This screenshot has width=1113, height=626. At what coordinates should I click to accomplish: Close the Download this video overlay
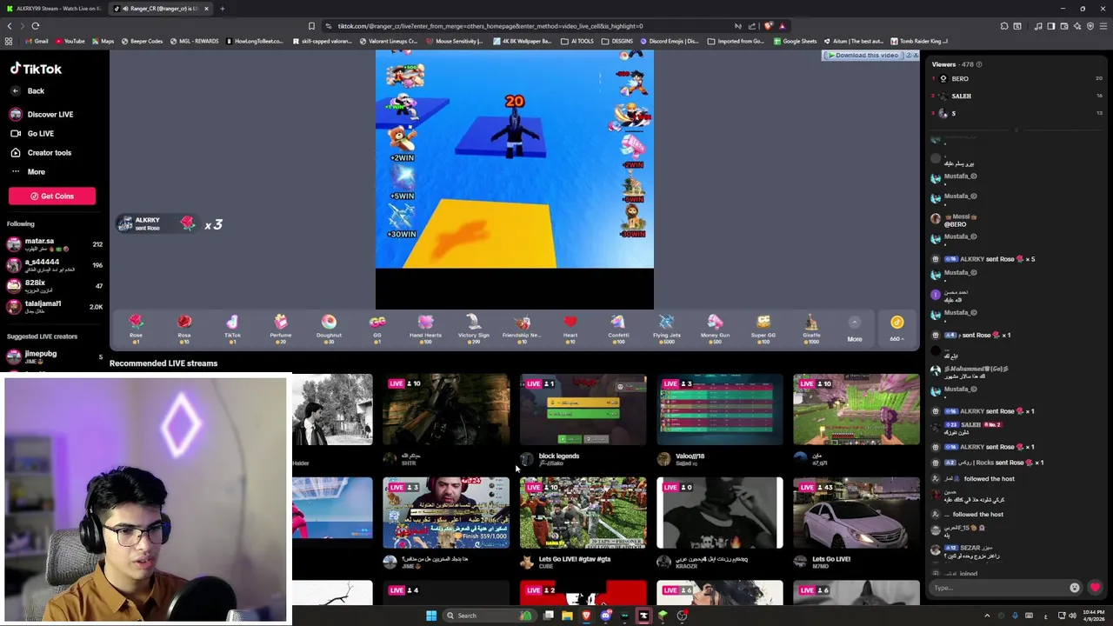pos(914,55)
